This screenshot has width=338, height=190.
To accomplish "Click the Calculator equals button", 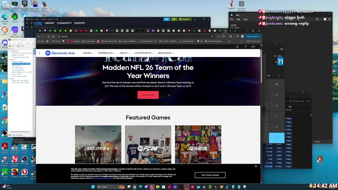I will [276, 138].
